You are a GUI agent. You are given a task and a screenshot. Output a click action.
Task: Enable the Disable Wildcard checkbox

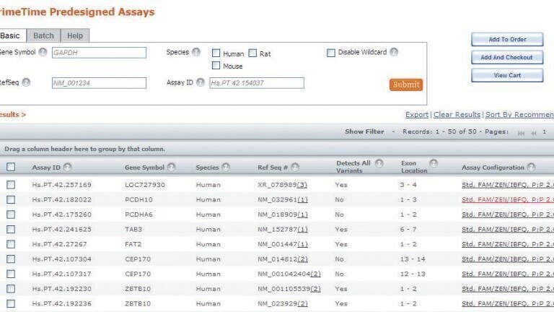point(330,53)
